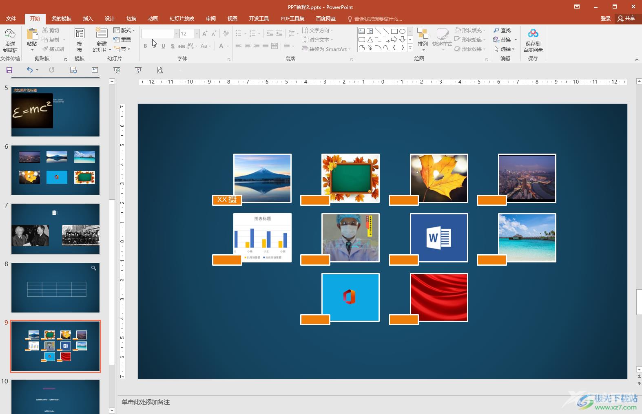This screenshot has height=414, width=642.
Task: Collapse the ribbon with the arrow
Action: tap(637, 59)
